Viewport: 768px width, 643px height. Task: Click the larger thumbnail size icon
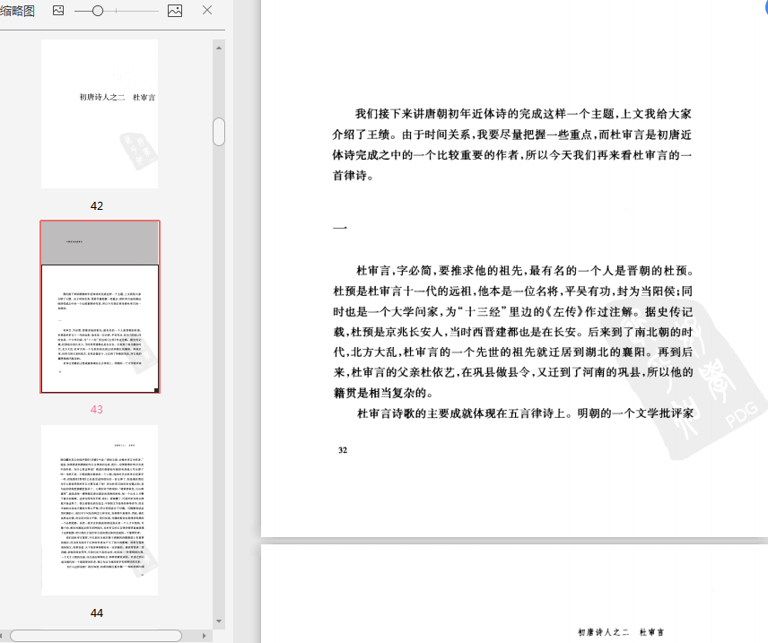coord(175,10)
